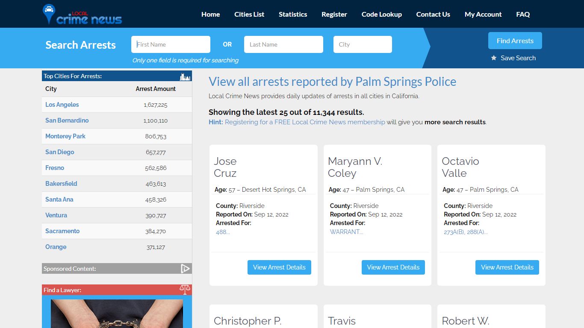Screen dimensions: 584x328
Task: Click the Save Search link
Action: click(518, 58)
